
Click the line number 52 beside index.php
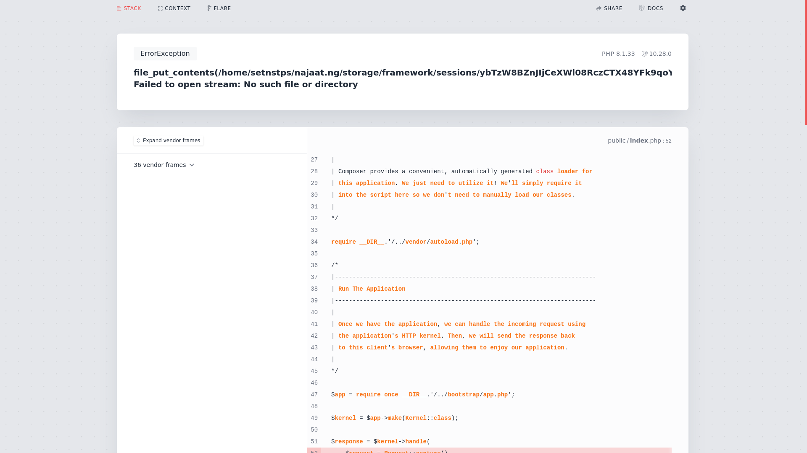click(668, 141)
